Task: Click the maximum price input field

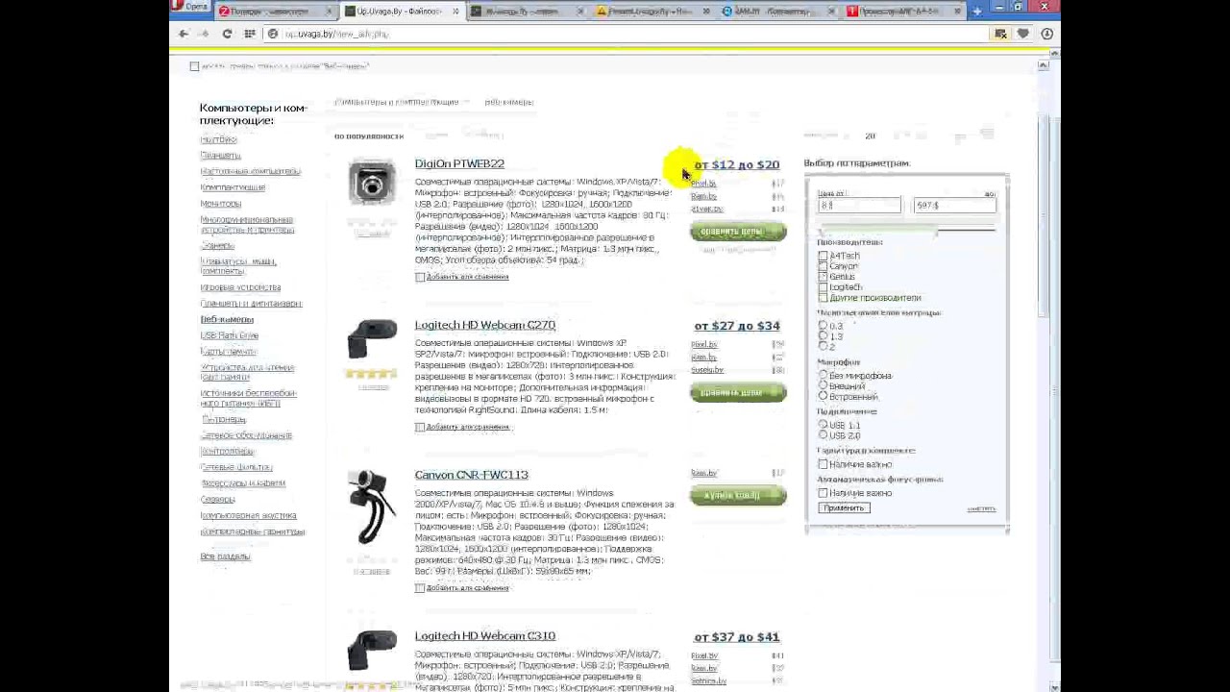Action: click(x=954, y=205)
